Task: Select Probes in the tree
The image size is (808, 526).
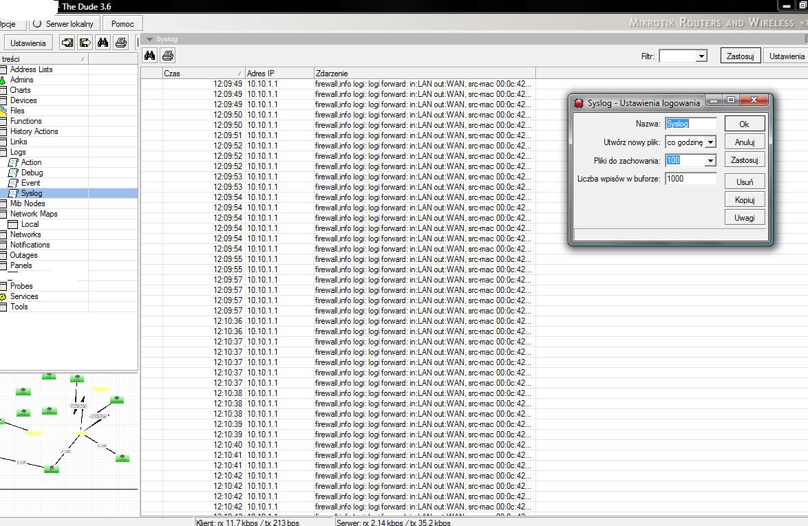Action: pos(21,285)
